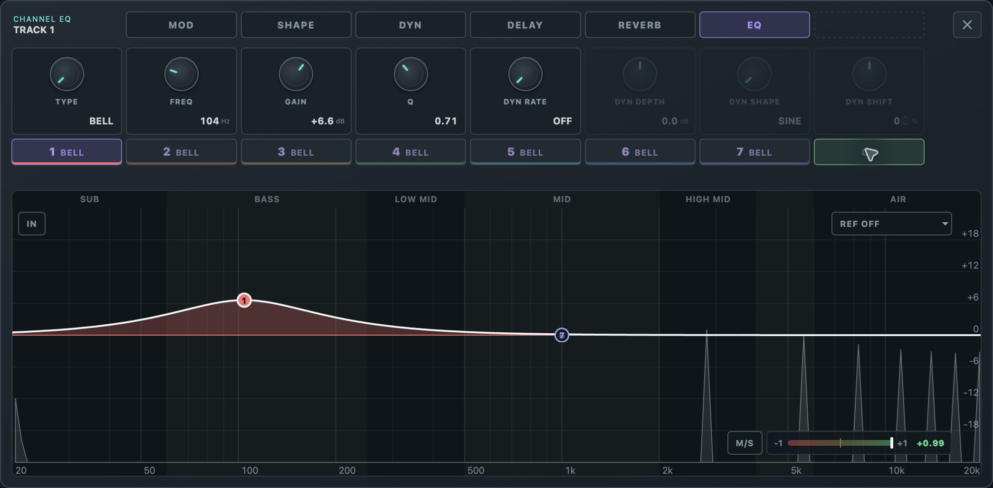993x488 pixels.
Task: Open the DELAY tab
Action: pyautogui.click(x=525, y=25)
